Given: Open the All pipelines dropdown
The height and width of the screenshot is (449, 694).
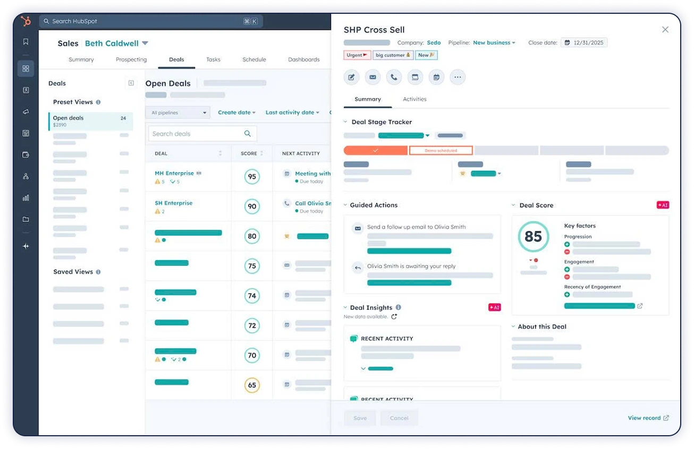Looking at the screenshot, I should click(178, 113).
